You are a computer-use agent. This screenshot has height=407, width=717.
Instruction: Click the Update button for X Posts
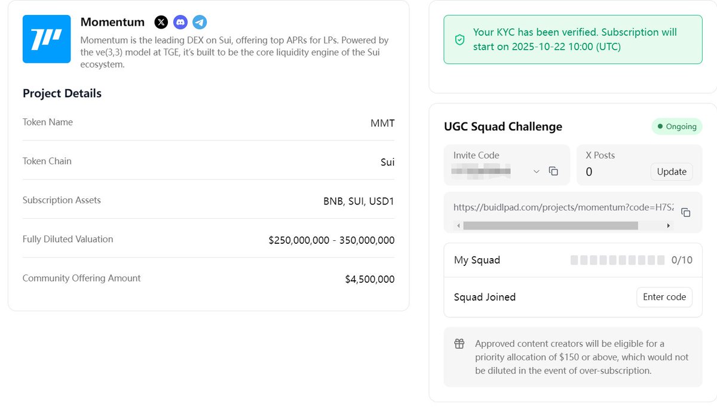672,172
